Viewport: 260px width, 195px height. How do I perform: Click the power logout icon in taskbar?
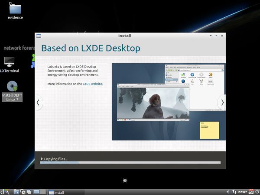pyautogui.click(x=257, y=192)
